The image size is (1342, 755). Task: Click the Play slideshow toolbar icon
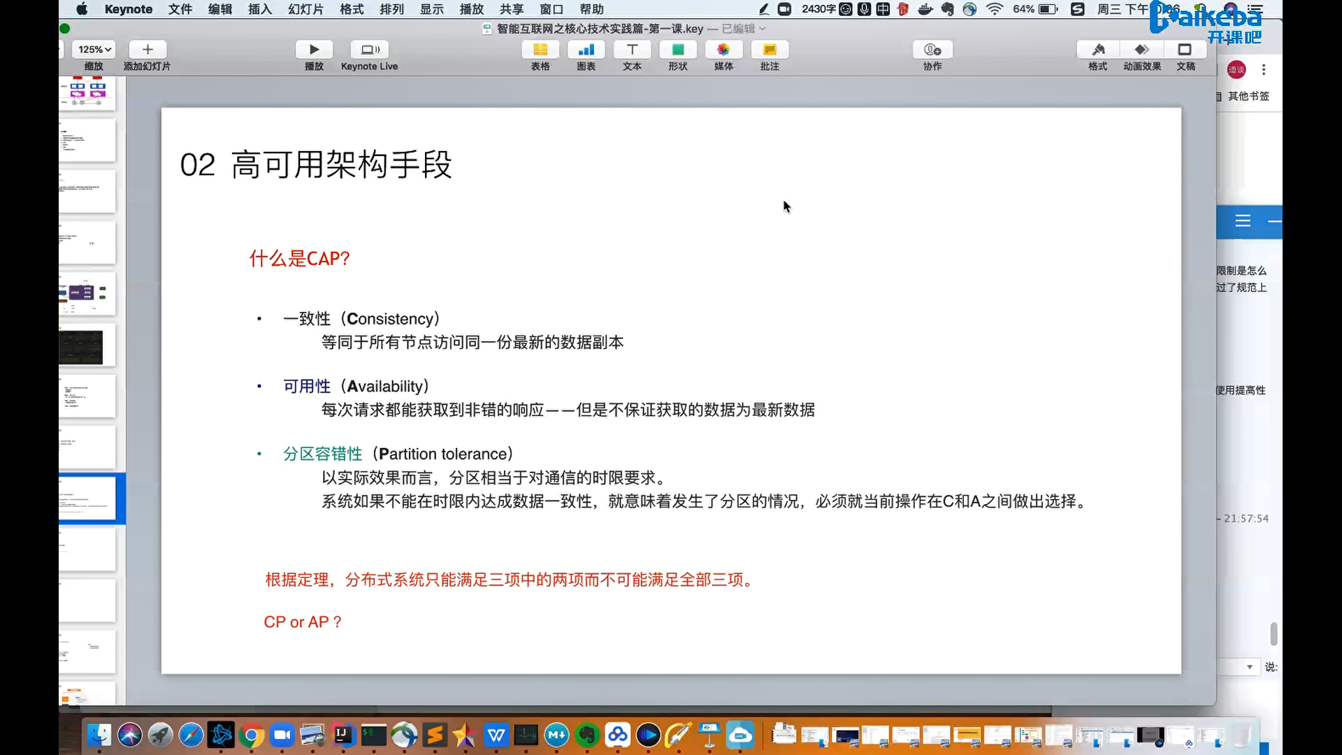click(x=314, y=50)
